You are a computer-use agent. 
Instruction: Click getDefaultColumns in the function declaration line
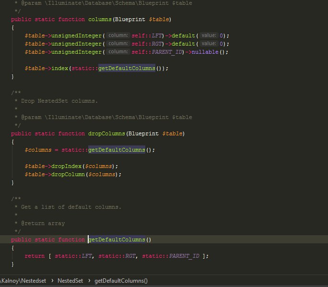[x=117, y=239]
